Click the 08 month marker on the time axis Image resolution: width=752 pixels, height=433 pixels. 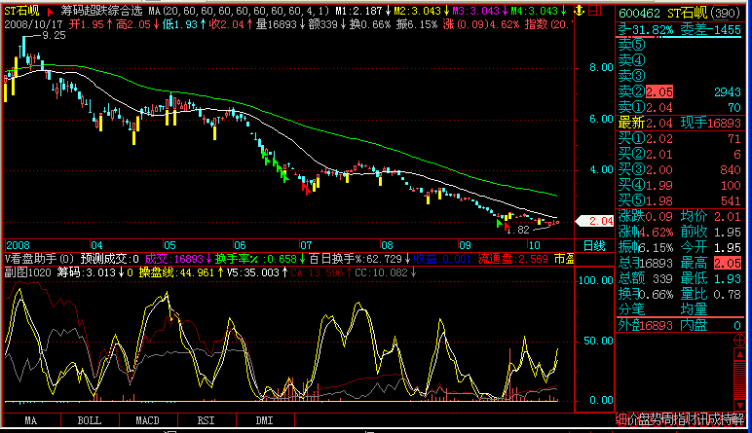[387, 245]
